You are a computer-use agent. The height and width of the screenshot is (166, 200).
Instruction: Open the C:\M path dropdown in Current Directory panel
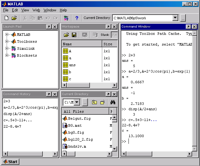tap(77, 102)
